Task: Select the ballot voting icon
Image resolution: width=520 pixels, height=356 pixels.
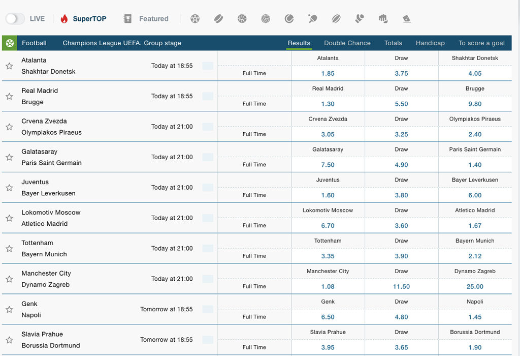Action: tap(407, 19)
